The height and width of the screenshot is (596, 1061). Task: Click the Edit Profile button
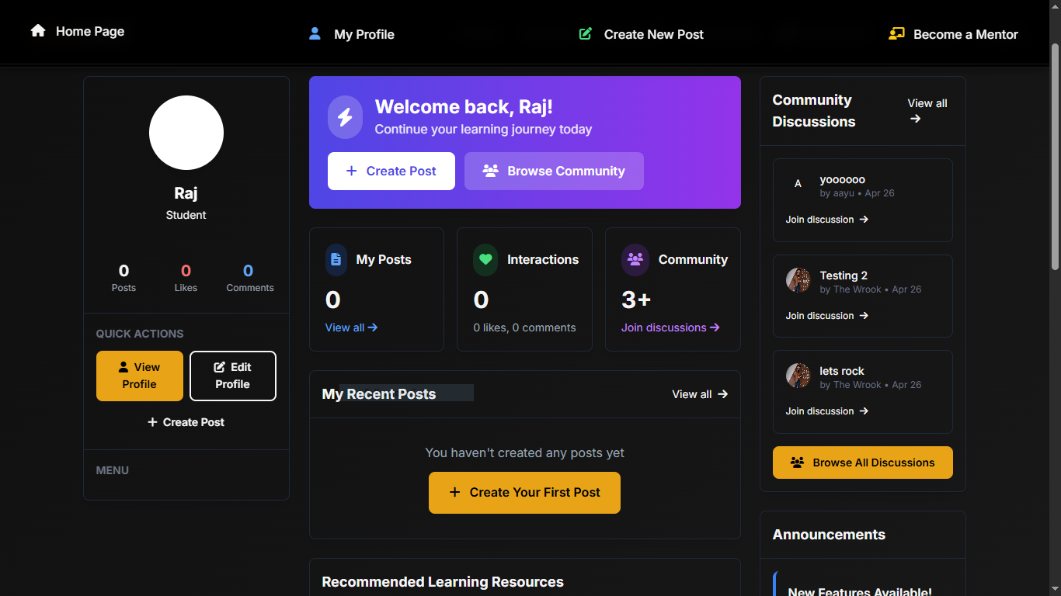tap(233, 376)
